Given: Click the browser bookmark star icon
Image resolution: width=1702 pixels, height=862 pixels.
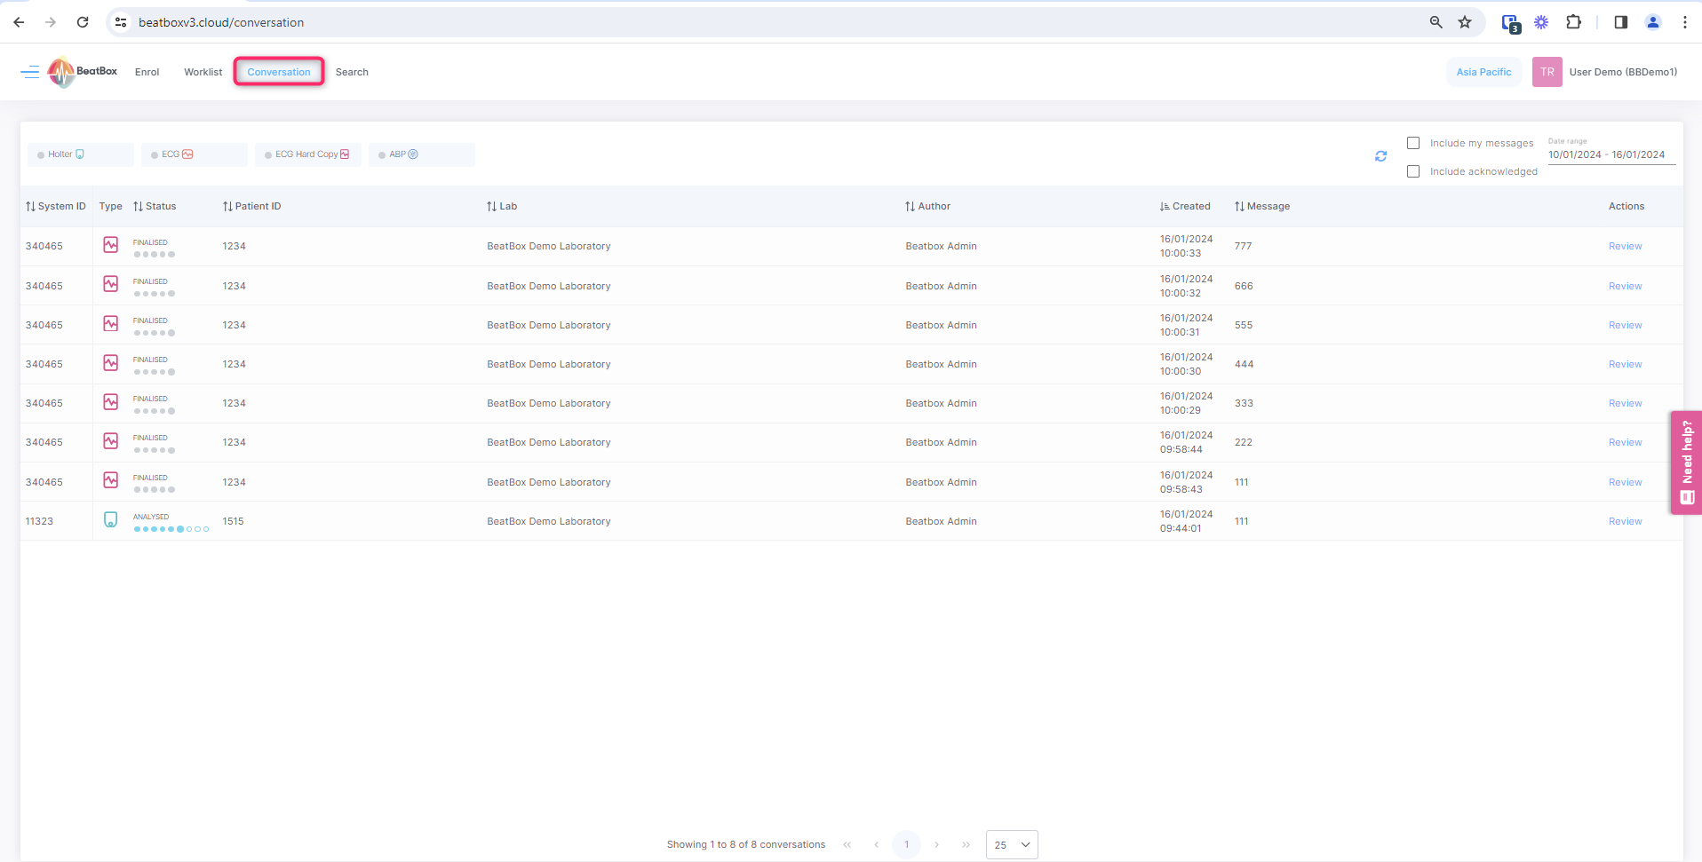Looking at the screenshot, I should point(1465,22).
